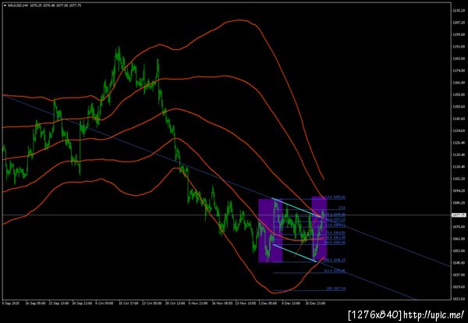Click the 1174.20 price axis label
468x323 pixels.
point(458,70)
